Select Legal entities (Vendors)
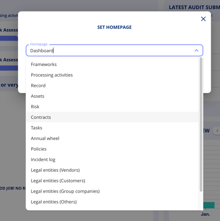Screen dimensions: 220x221 pos(112,170)
